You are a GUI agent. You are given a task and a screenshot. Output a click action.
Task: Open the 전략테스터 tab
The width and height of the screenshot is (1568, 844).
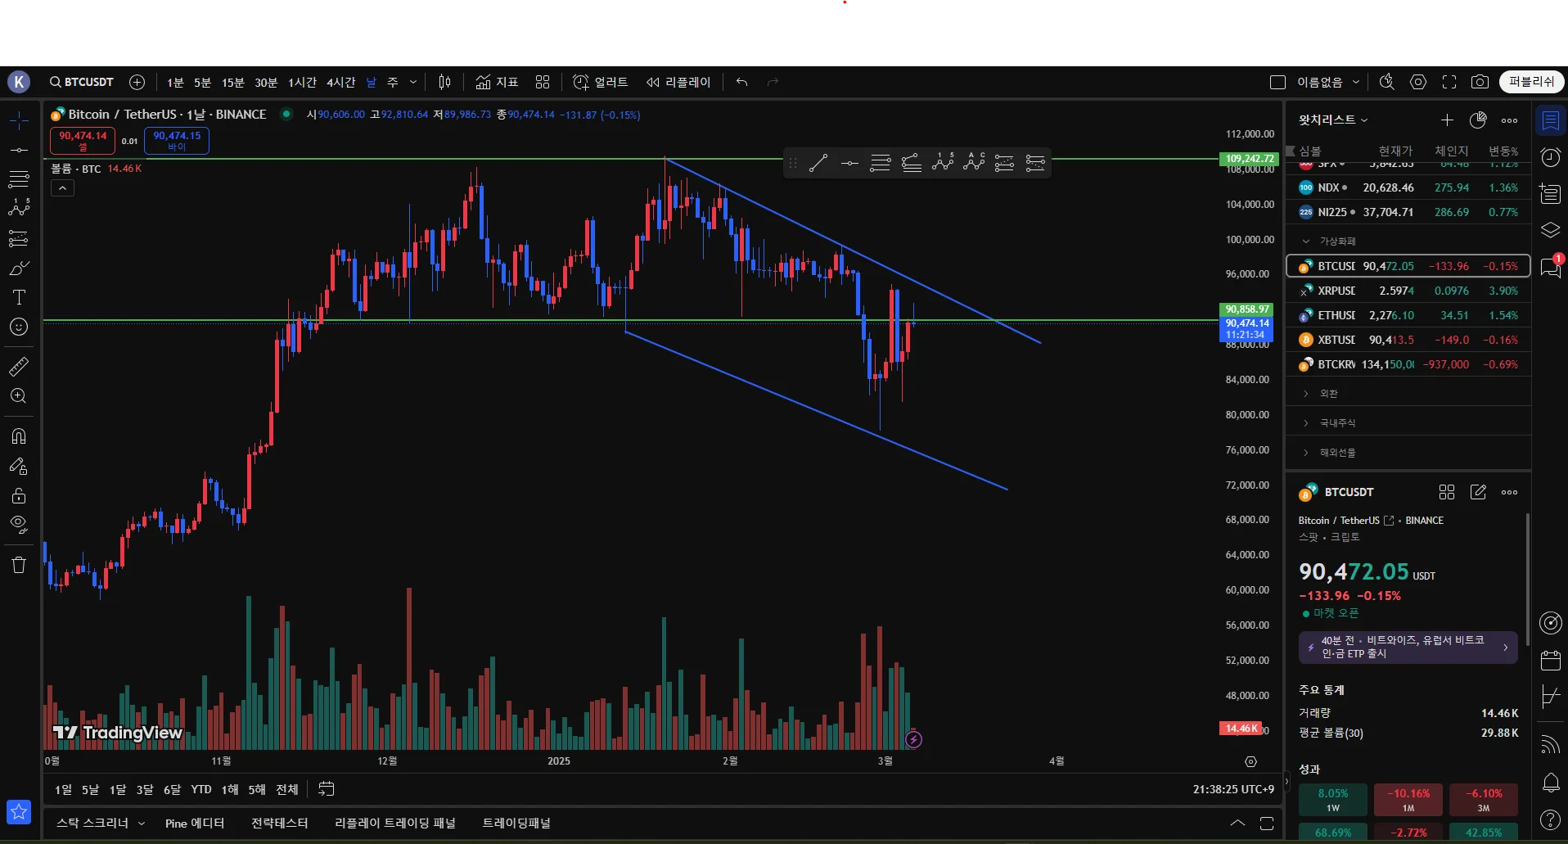click(x=280, y=824)
